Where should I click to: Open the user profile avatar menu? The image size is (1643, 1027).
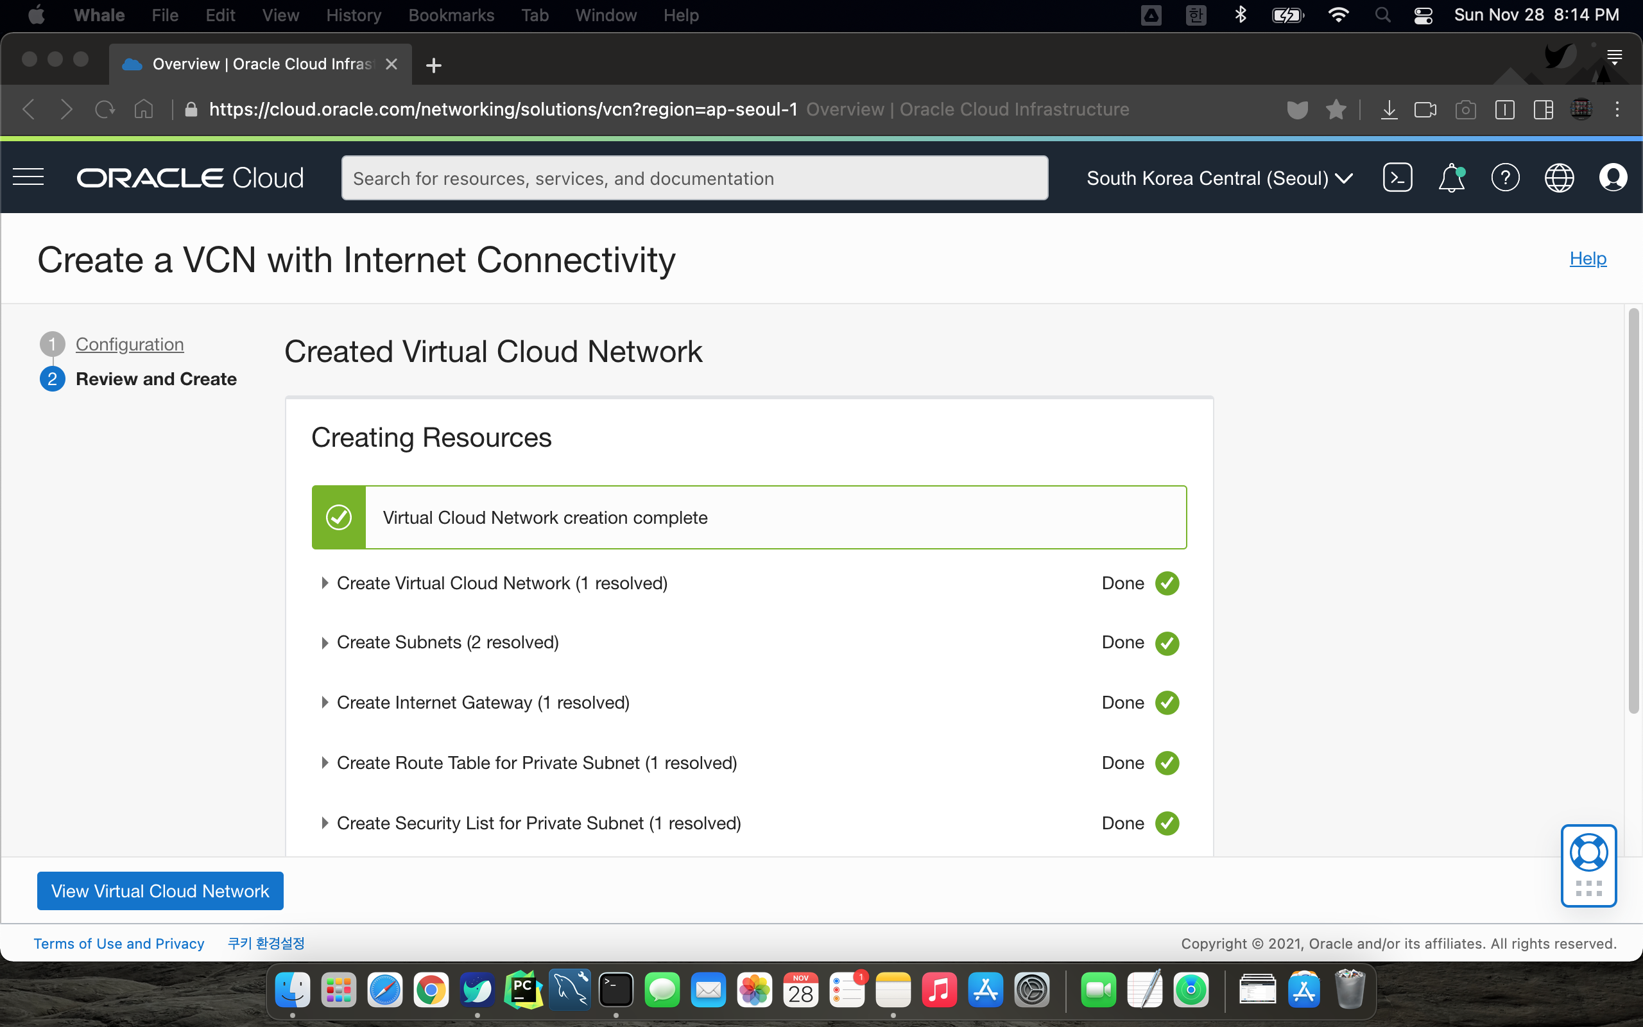point(1612,178)
